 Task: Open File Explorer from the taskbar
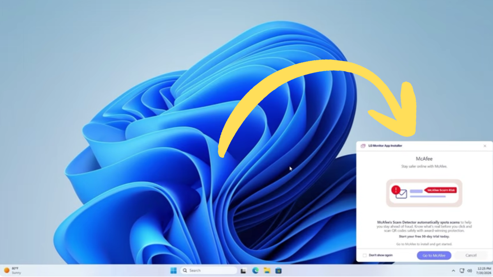(267, 270)
